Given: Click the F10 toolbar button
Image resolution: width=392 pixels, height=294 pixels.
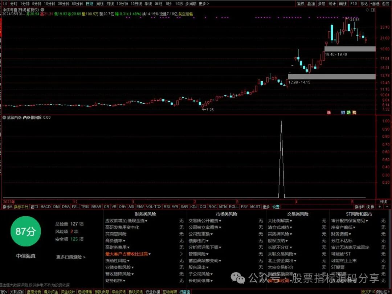Looking at the screenshot, I should tap(354, 4).
